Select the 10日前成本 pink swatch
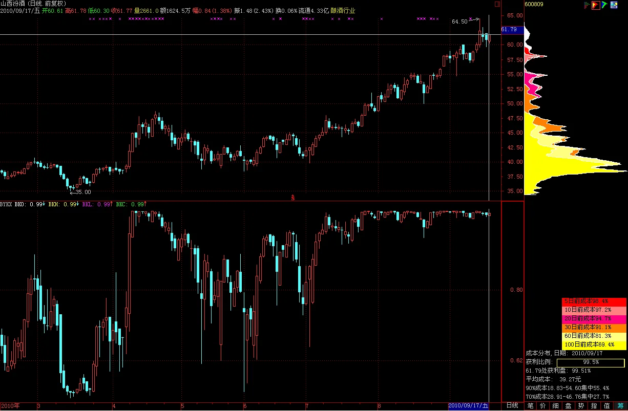The image size is (628, 411). point(594,310)
